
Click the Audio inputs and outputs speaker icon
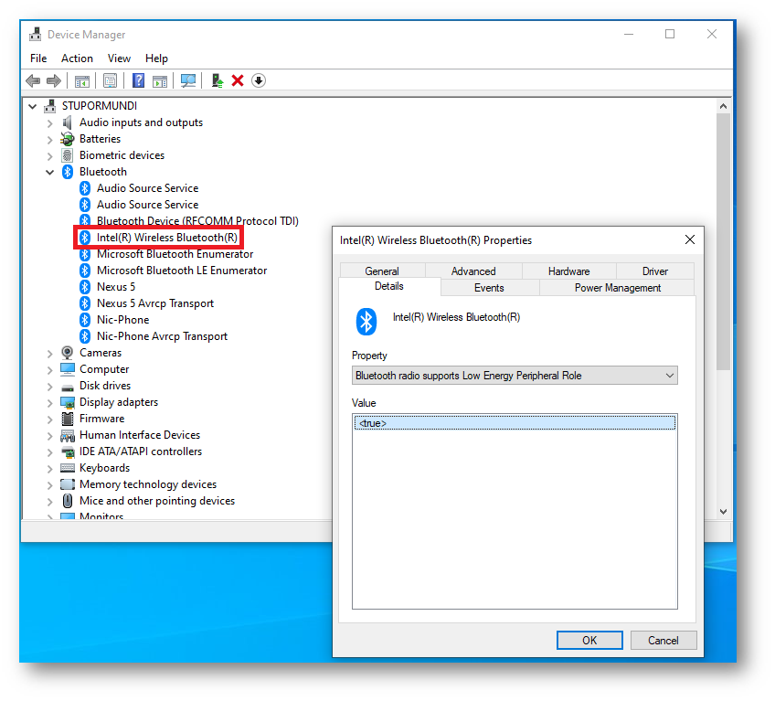(68, 122)
